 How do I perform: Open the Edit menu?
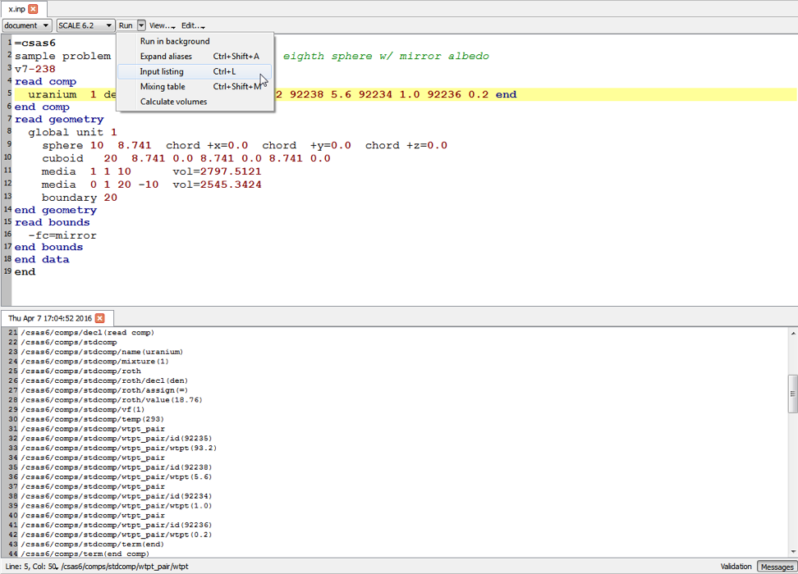tap(192, 25)
